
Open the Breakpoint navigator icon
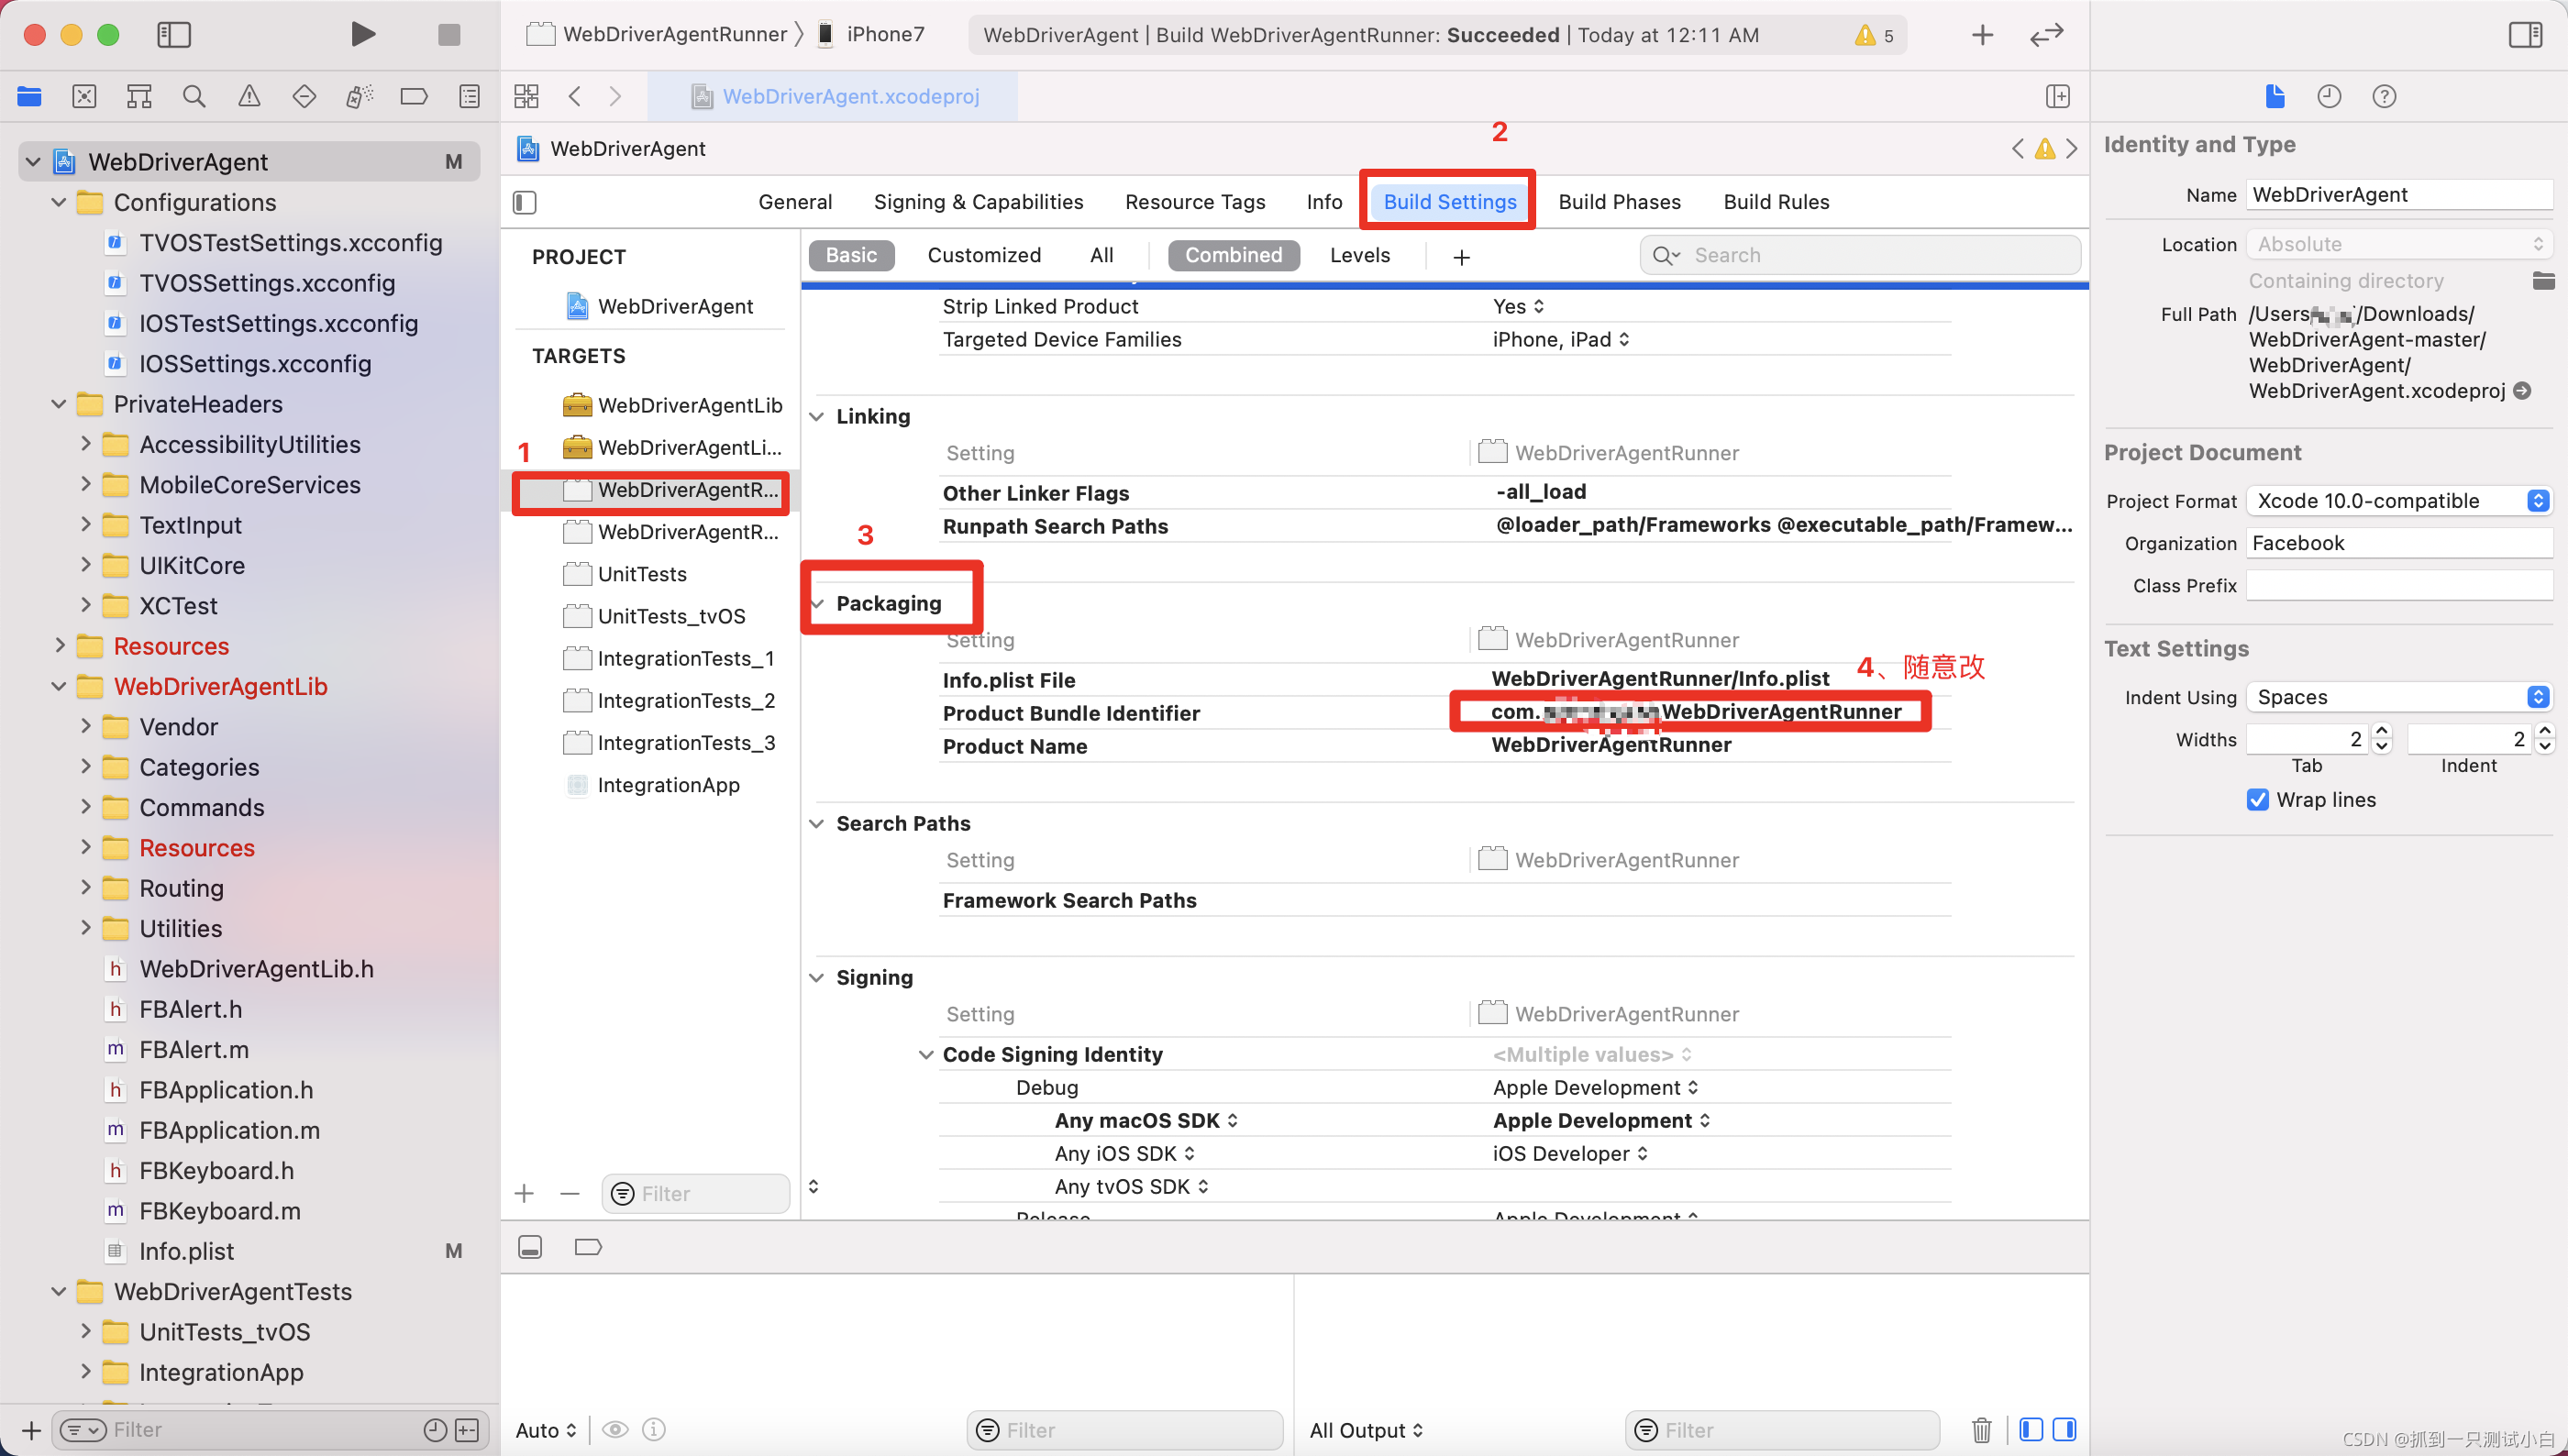(x=414, y=97)
